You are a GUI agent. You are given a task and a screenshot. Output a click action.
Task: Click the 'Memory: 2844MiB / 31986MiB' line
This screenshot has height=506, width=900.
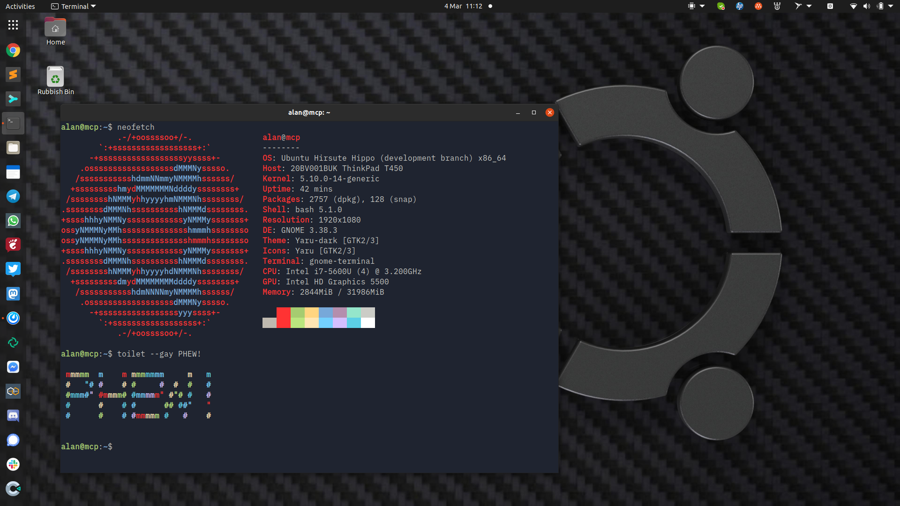tap(323, 292)
